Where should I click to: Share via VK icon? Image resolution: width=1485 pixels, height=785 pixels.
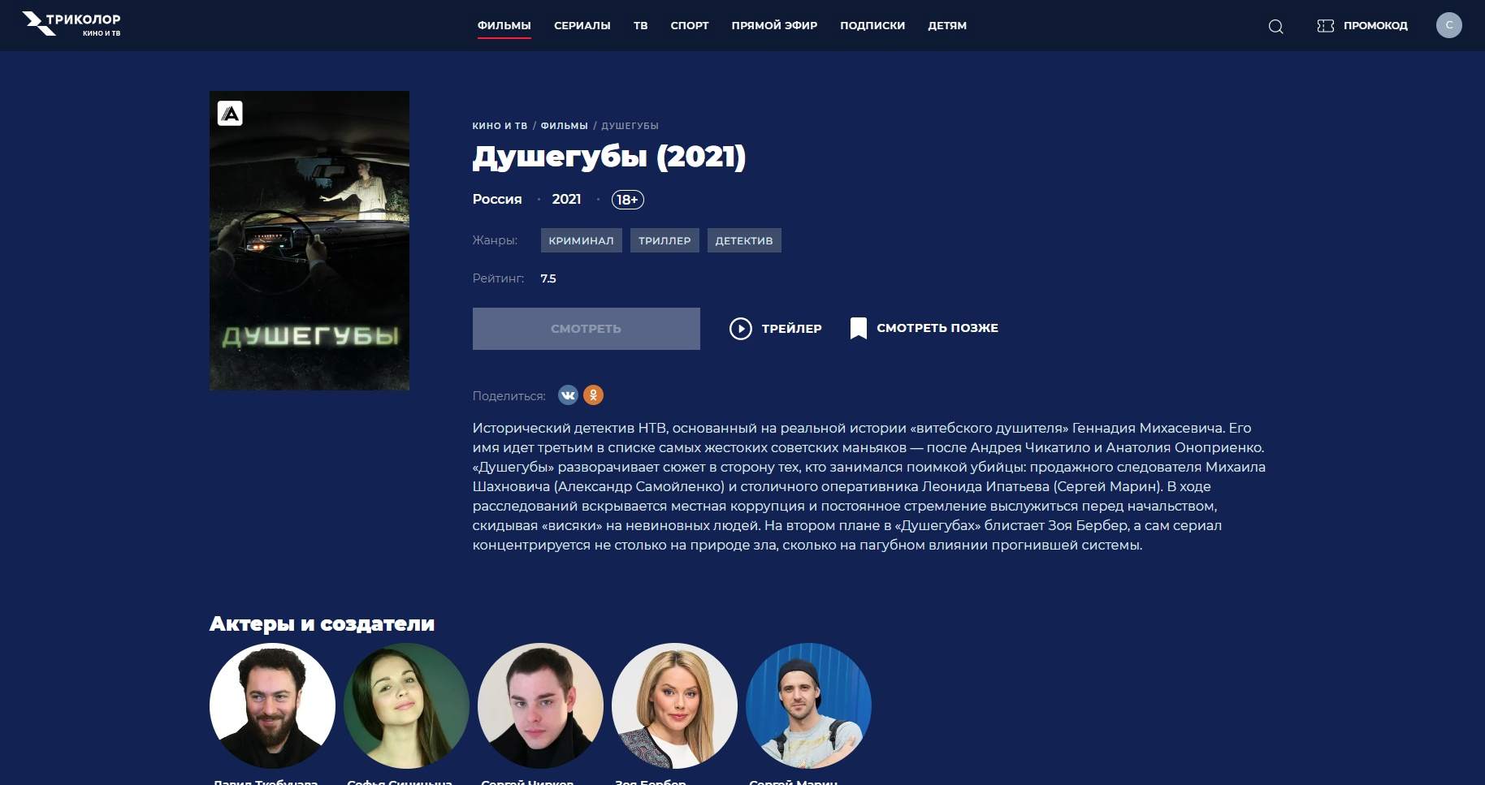[568, 395]
